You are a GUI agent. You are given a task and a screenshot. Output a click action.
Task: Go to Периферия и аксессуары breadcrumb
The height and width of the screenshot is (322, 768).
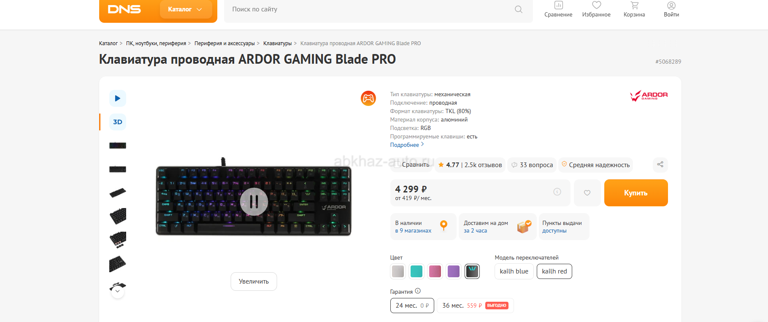click(224, 43)
